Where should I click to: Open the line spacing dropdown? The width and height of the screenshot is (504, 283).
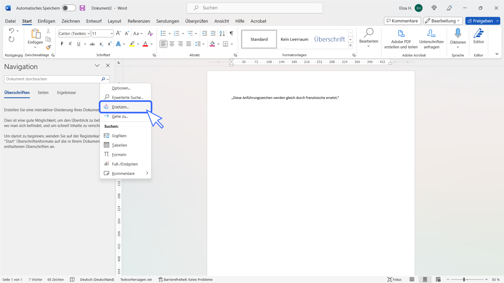point(199,44)
